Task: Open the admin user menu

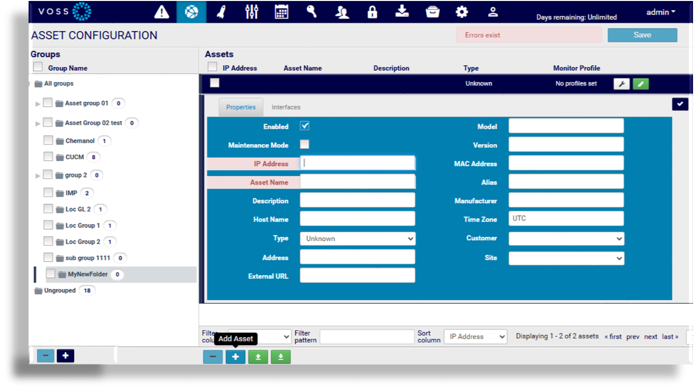Action: tap(660, 12)
